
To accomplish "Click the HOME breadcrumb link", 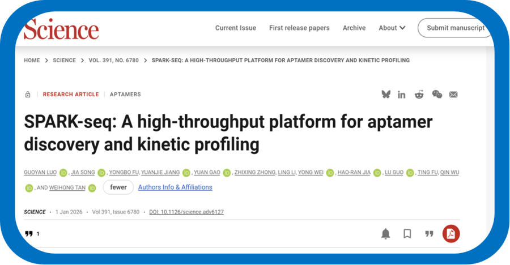I will 32,60.
